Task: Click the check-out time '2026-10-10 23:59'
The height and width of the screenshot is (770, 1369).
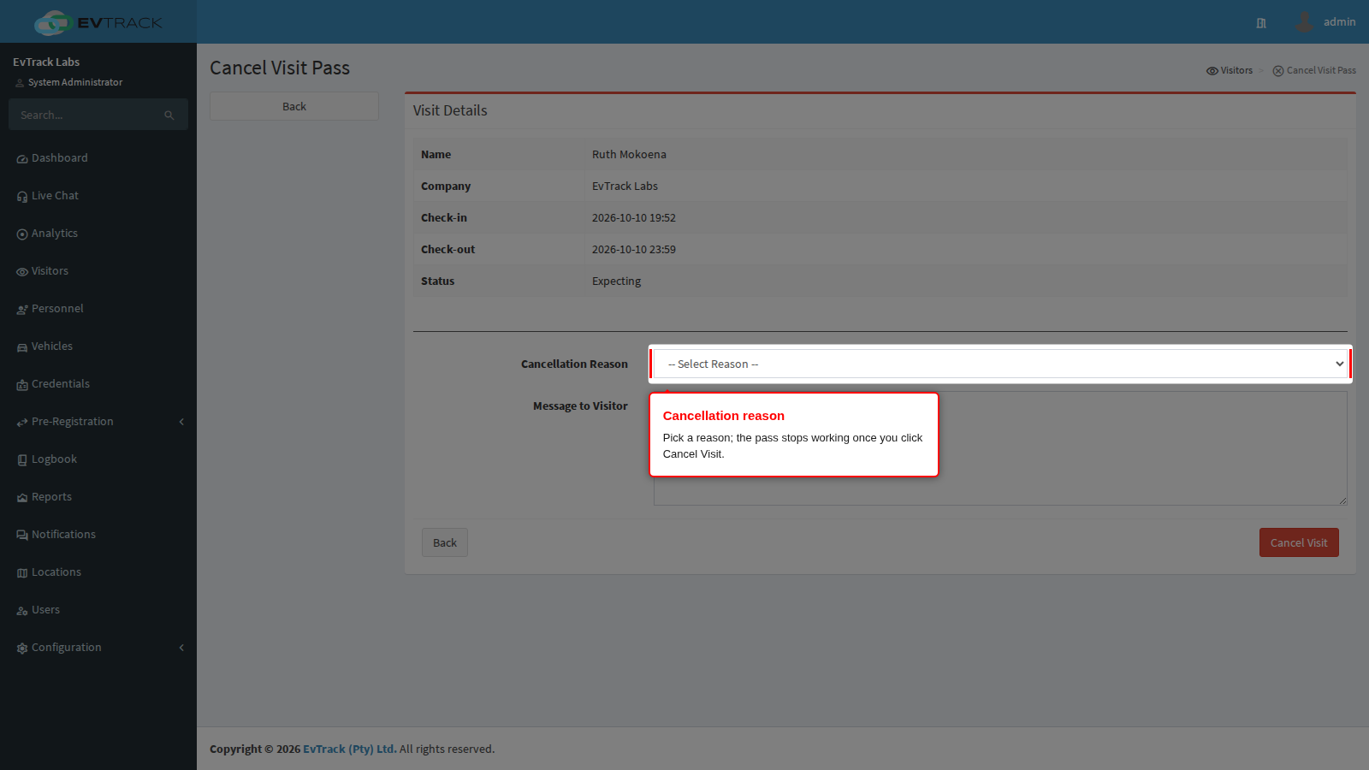Action: tap(634, 250)
